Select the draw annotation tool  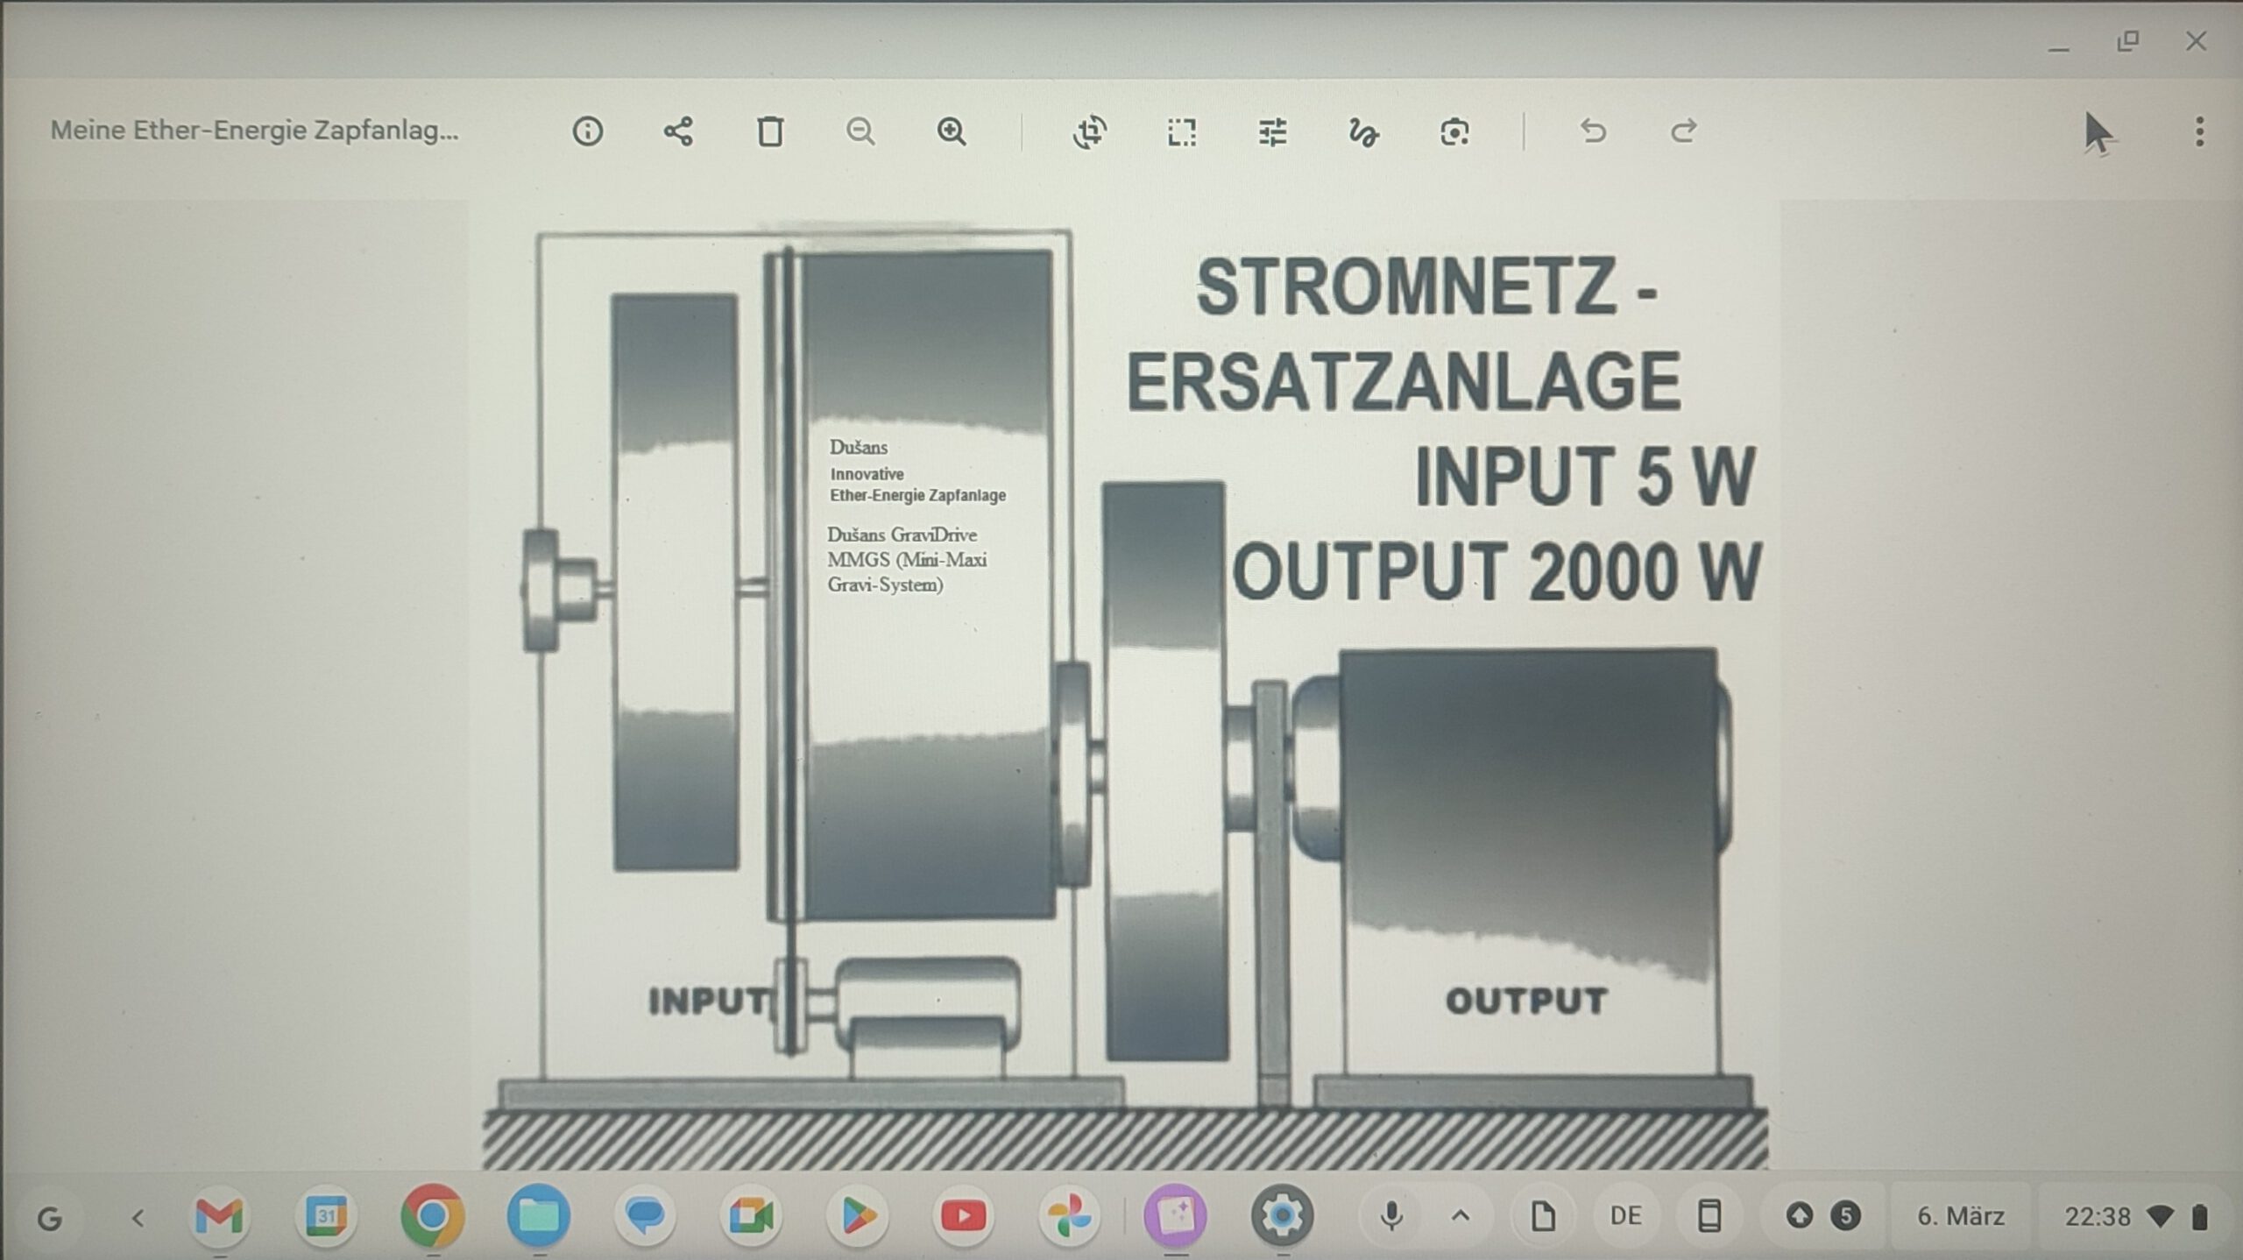click(x=1363, y=131)
